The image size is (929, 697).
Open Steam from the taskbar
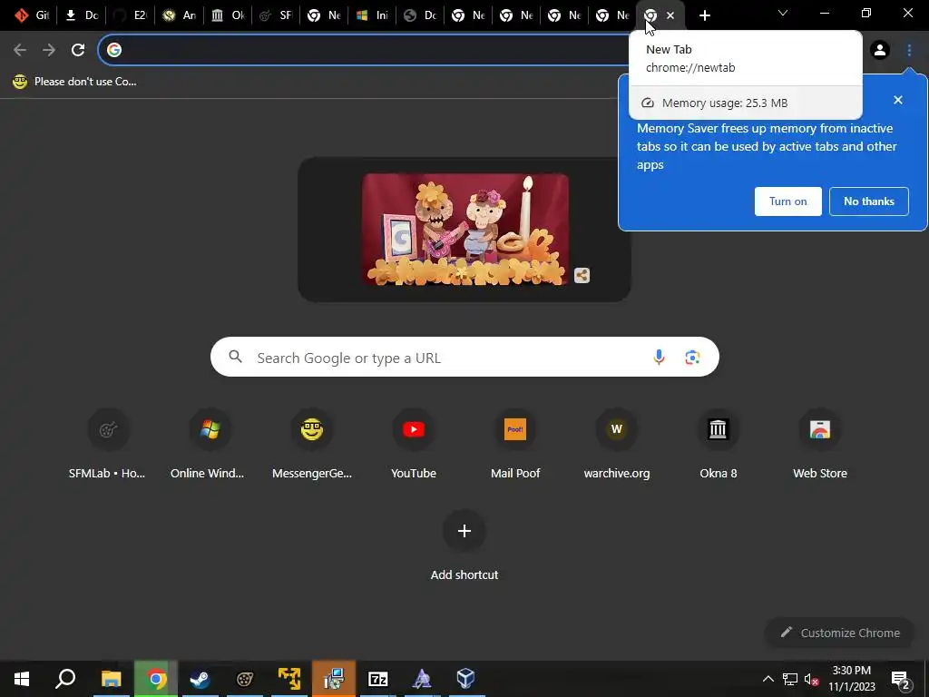[200, 679]
